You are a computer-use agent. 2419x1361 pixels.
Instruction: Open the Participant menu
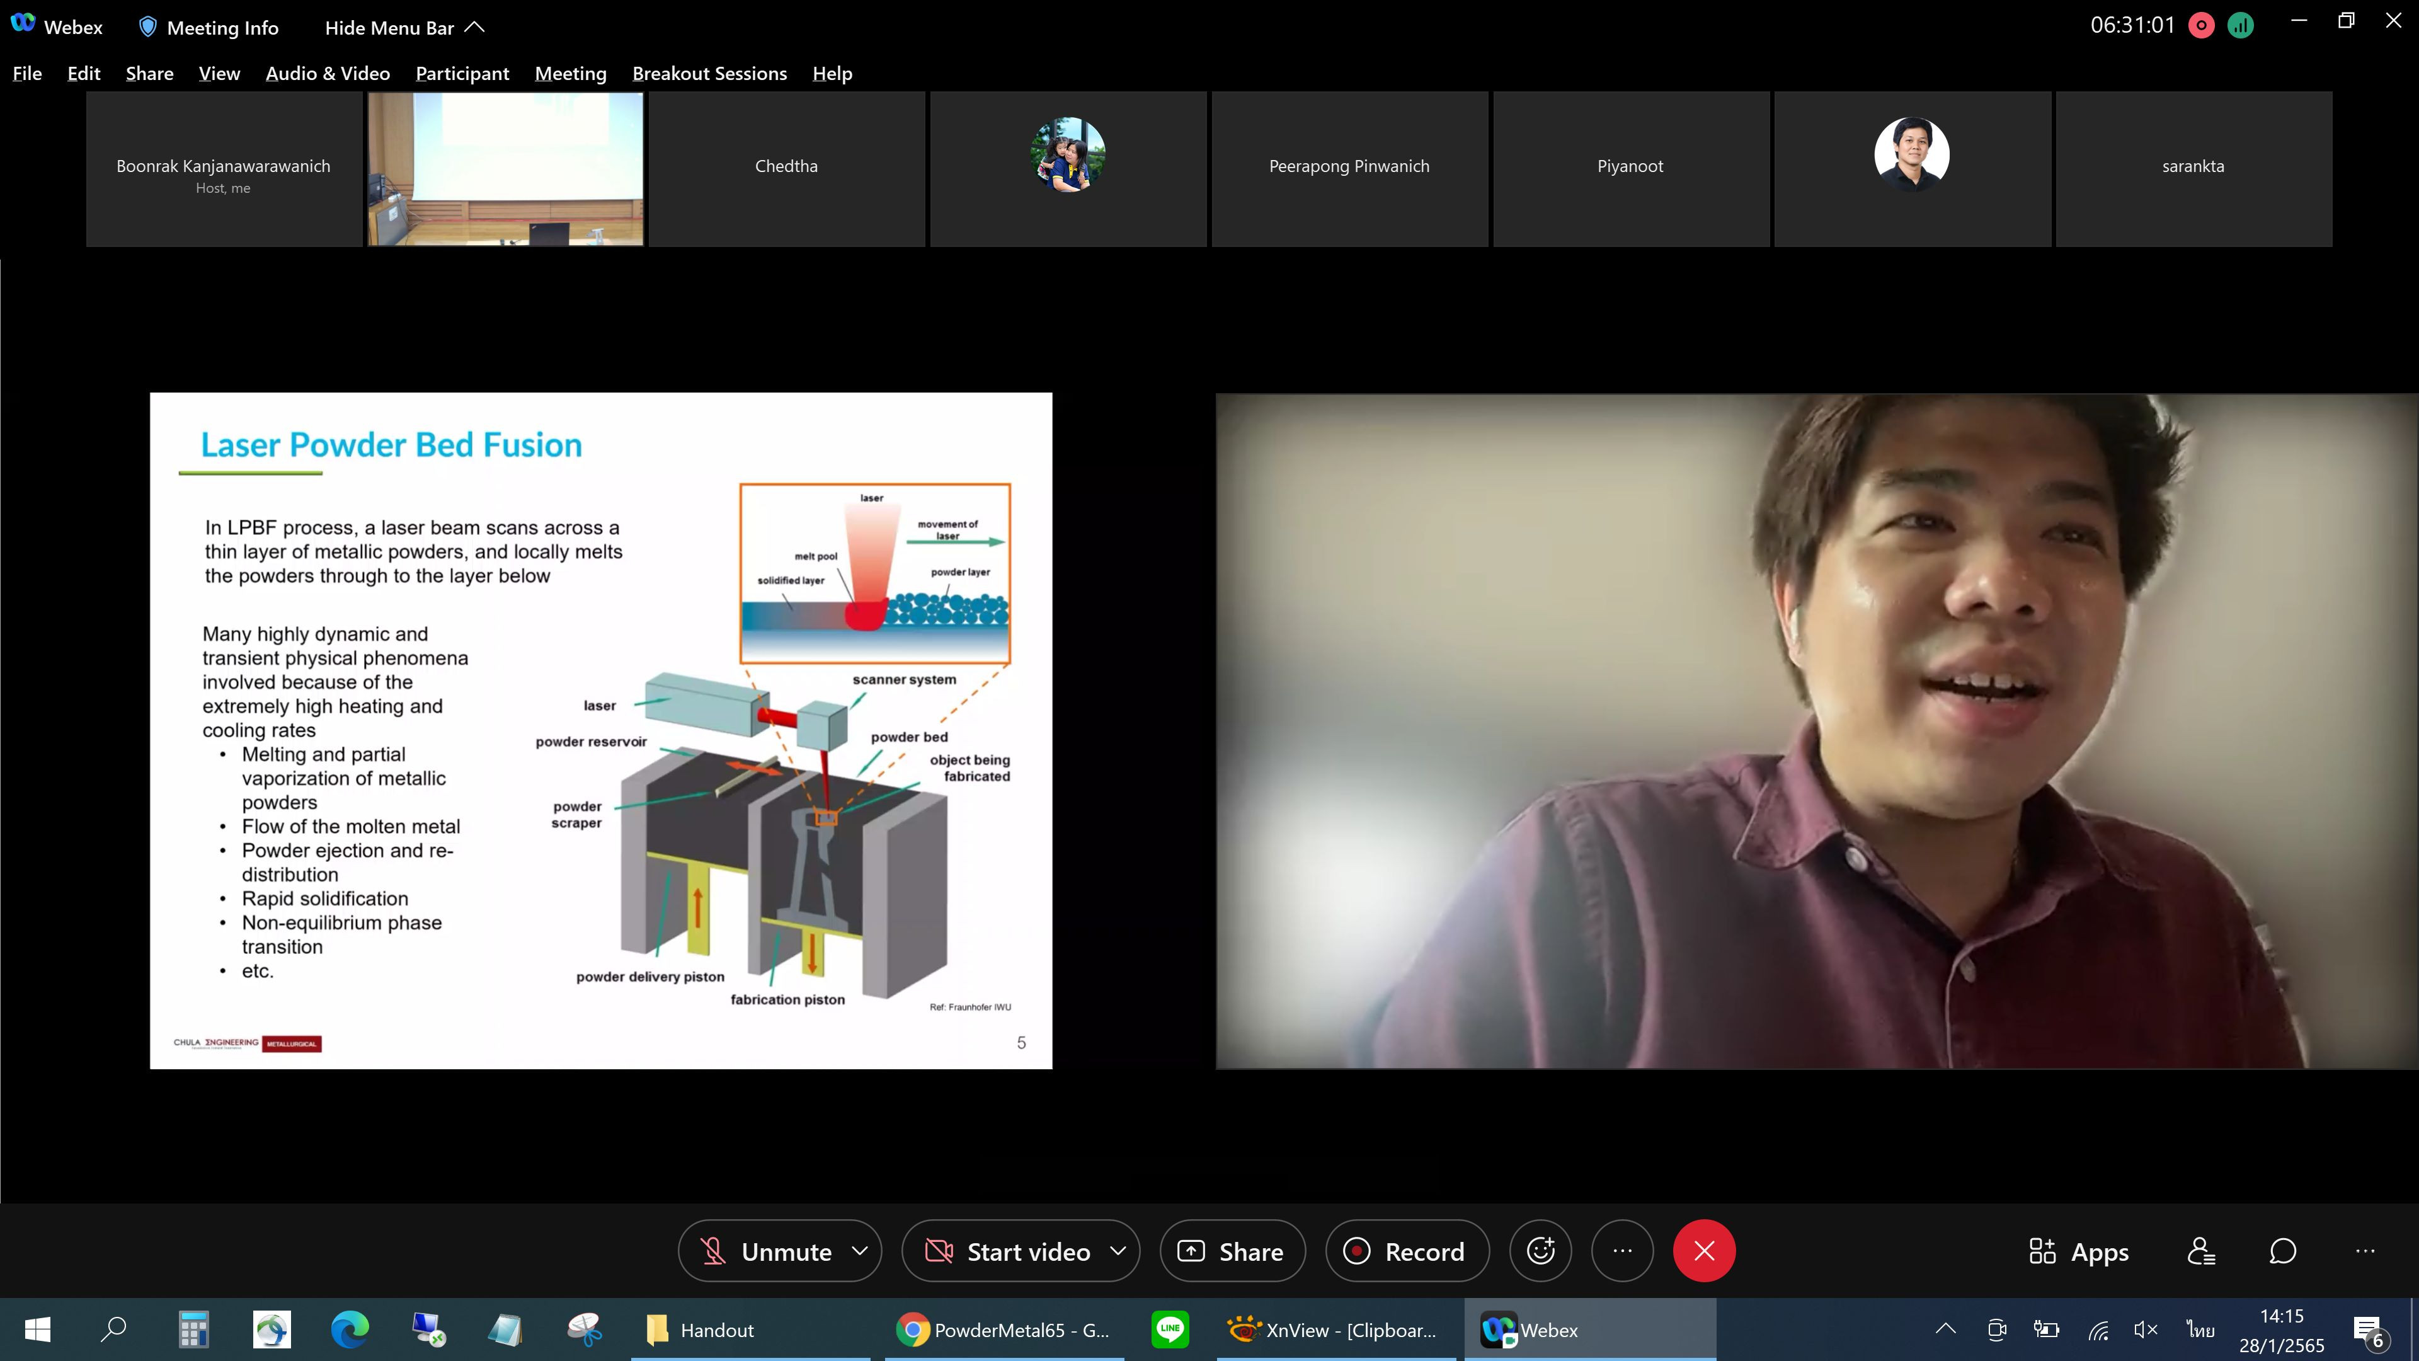click(x=462, y=73)
